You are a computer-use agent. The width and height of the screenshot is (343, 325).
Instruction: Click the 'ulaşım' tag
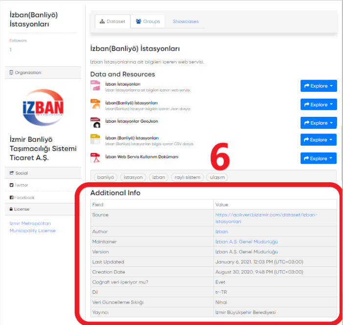point(217,177)
